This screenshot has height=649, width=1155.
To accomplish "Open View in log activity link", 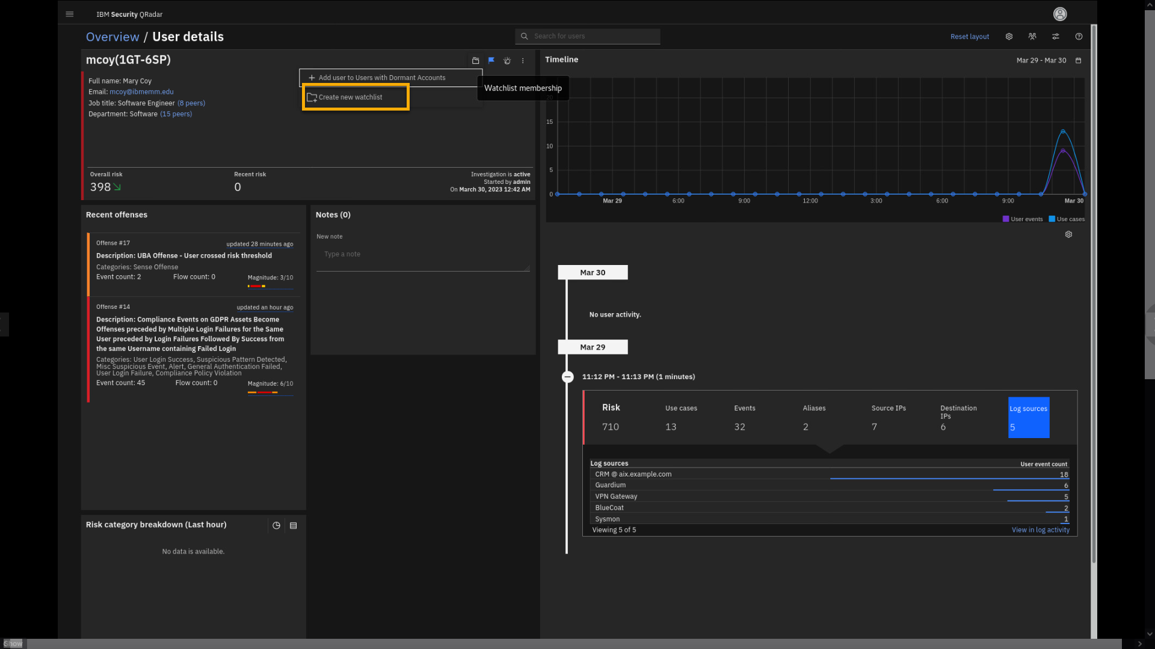I will pyautogui.click(x=1040, y=529).
